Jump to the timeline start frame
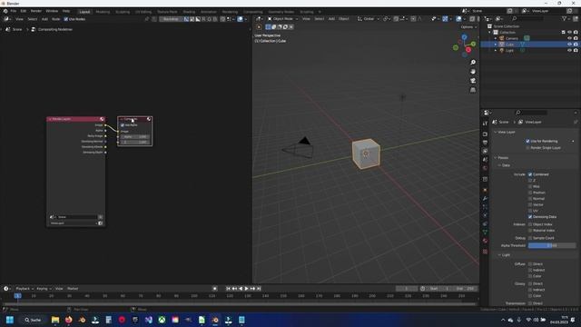 228,289
